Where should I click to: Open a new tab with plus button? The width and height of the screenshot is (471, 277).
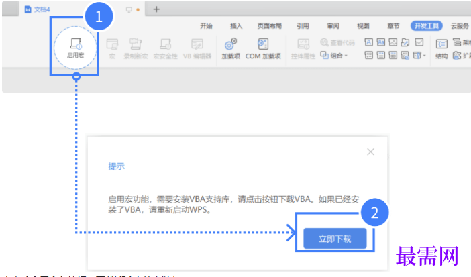pos(156,9)
